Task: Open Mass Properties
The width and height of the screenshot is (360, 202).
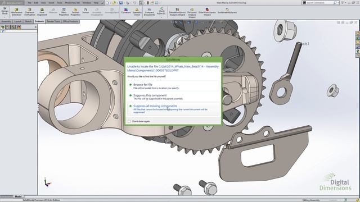Action: pos(64,12)
